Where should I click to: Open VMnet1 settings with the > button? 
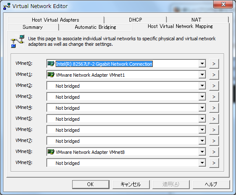[214, 75]
